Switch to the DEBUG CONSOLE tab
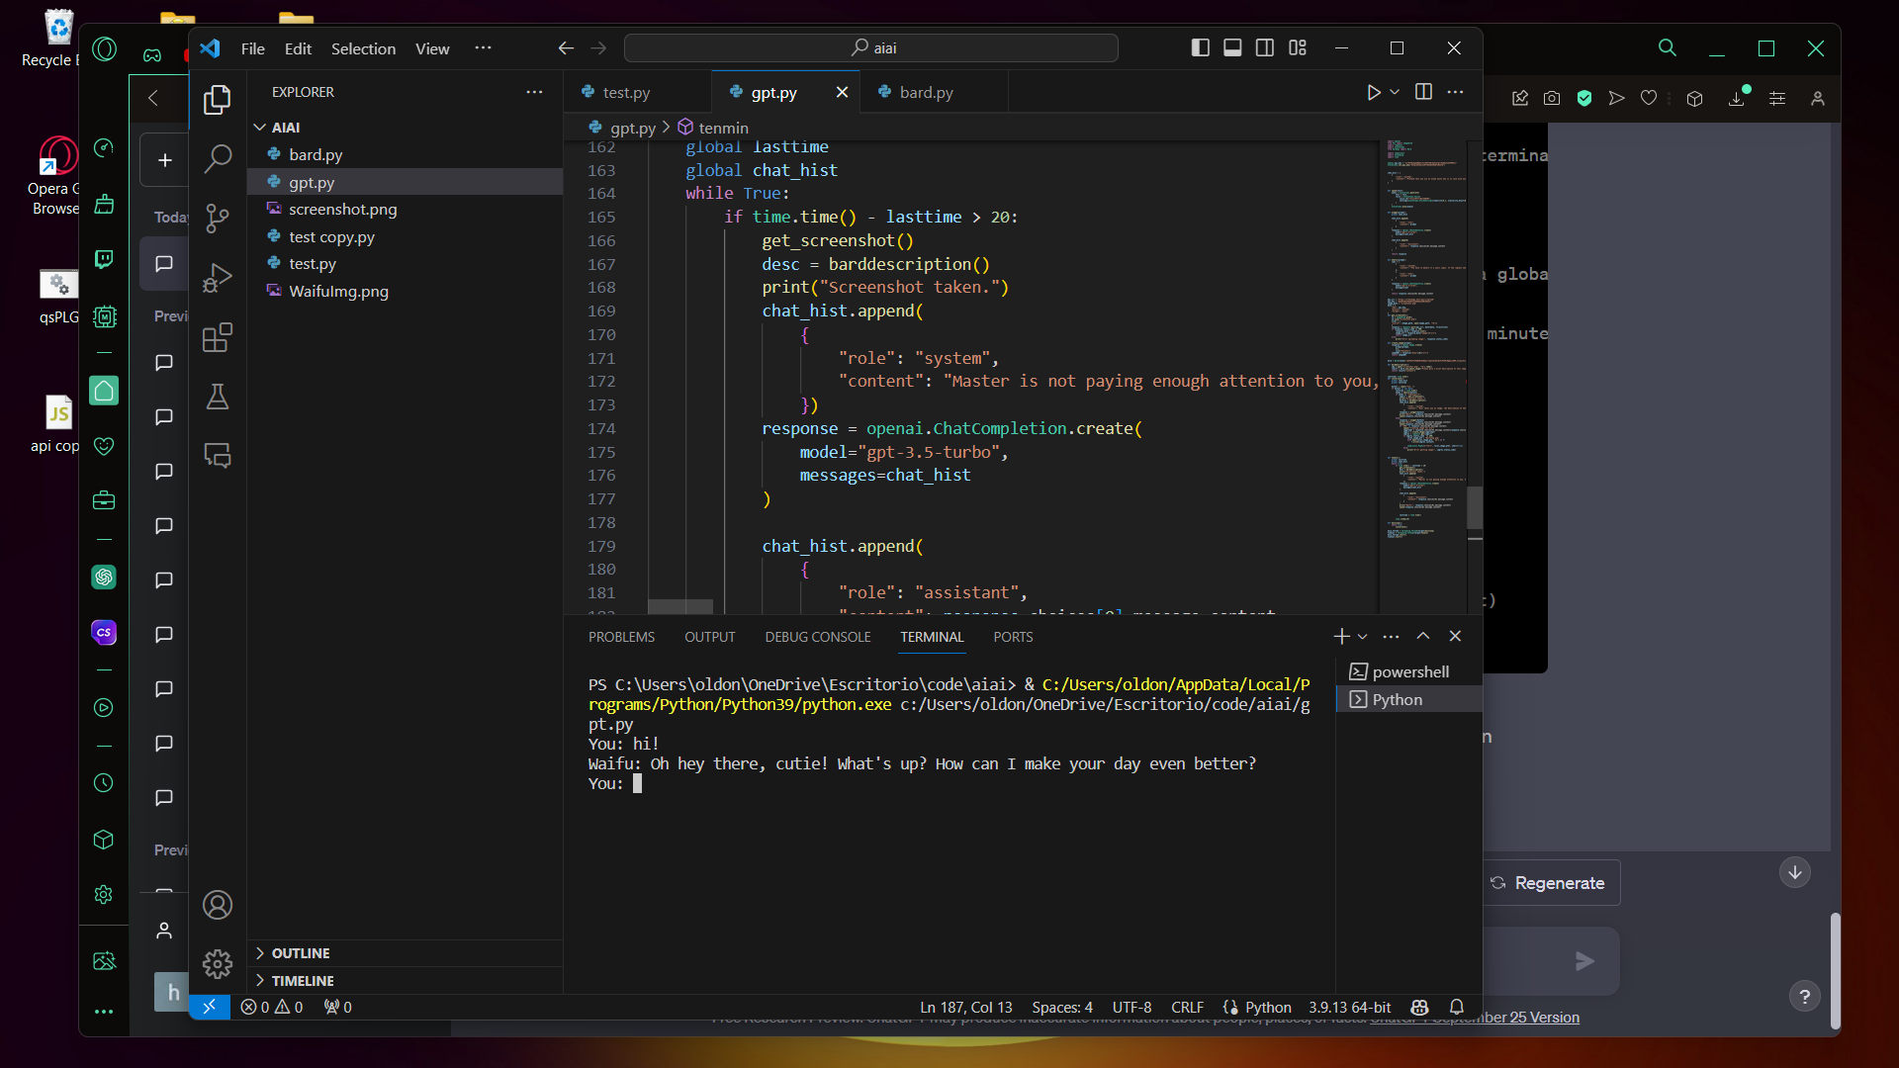This screenshot has height=1068, width=1899. tap(817, 637)
